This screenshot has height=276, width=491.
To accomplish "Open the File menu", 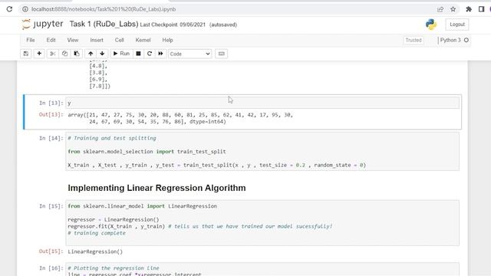I will pos(31,40).
